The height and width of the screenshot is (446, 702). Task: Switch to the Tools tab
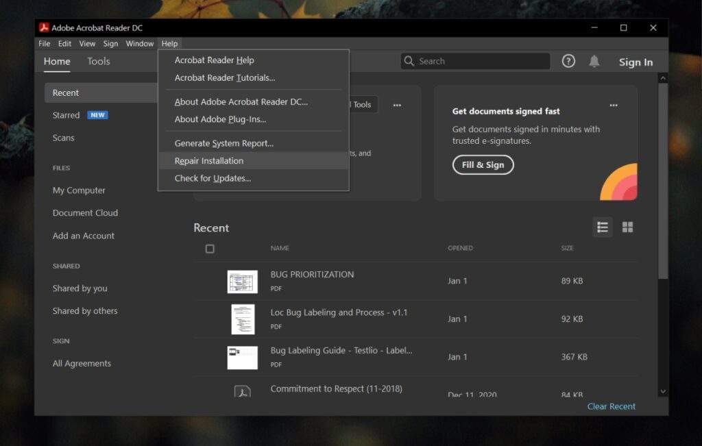(98, 62)
